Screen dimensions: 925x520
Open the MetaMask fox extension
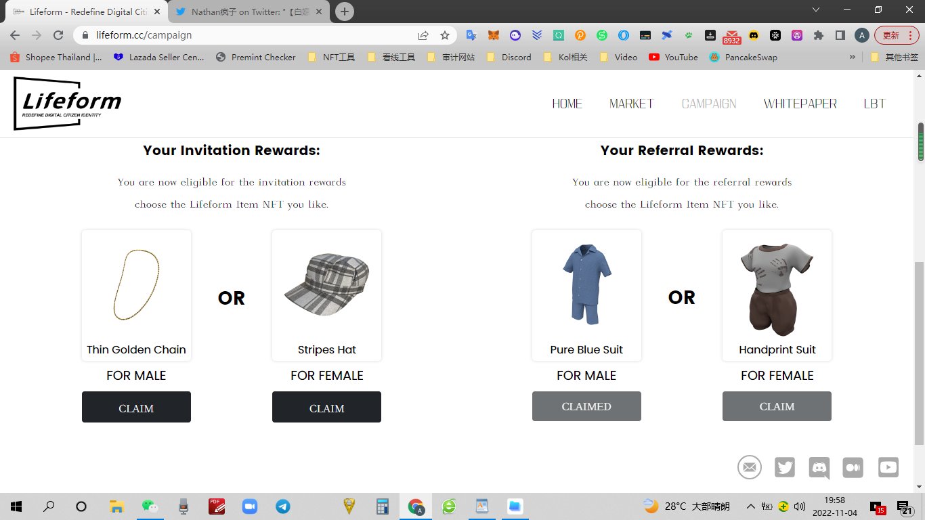tap(494, 35)
